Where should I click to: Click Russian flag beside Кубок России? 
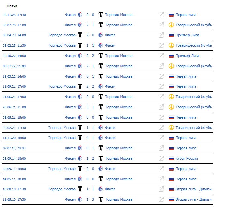tap(171, 158)
